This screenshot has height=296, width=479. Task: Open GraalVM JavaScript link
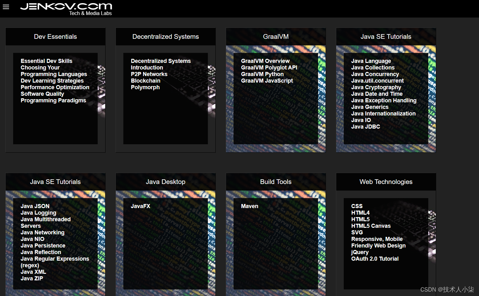point(267,81)
